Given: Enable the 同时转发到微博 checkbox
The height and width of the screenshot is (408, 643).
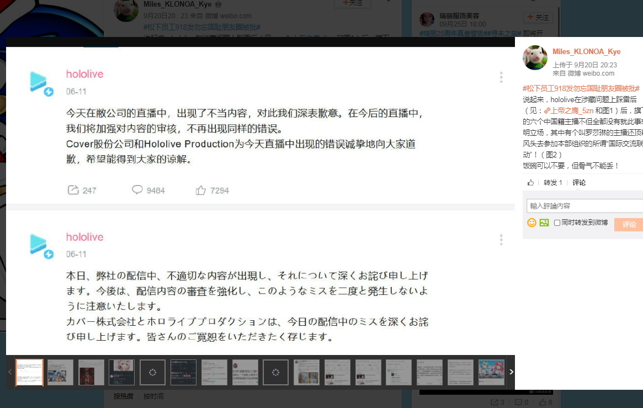Looking at the screenshot, I should 557,222.
